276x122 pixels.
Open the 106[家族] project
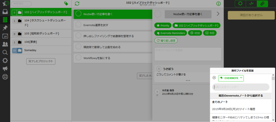41,42
